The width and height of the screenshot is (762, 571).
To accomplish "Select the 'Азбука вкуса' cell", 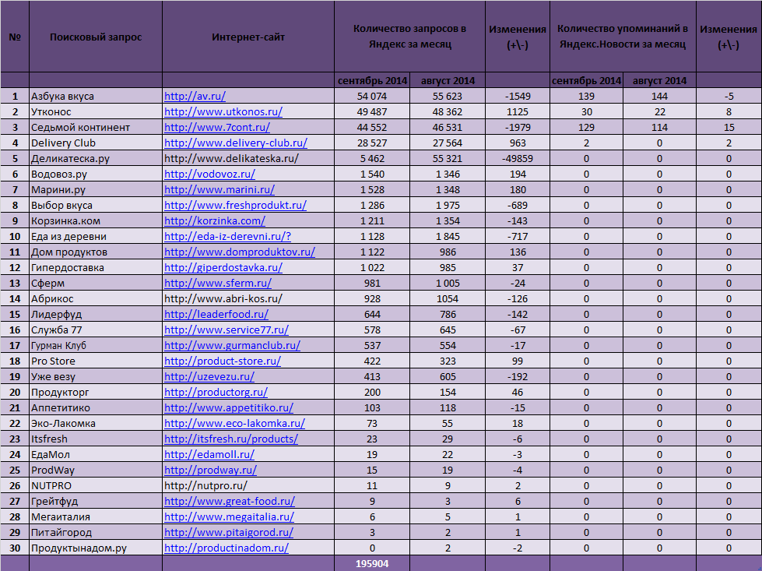I will (x=96, y=97).
